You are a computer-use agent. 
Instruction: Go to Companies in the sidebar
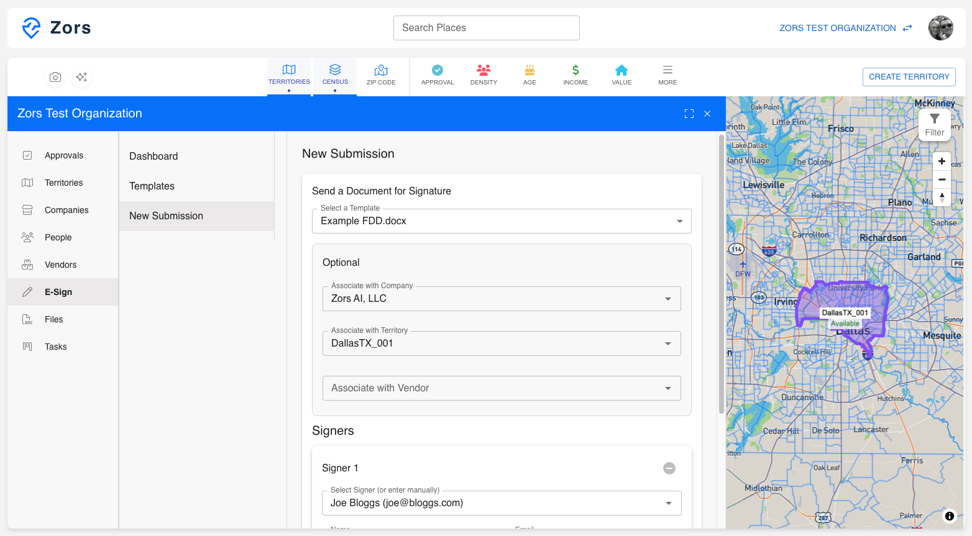point(66,210)
